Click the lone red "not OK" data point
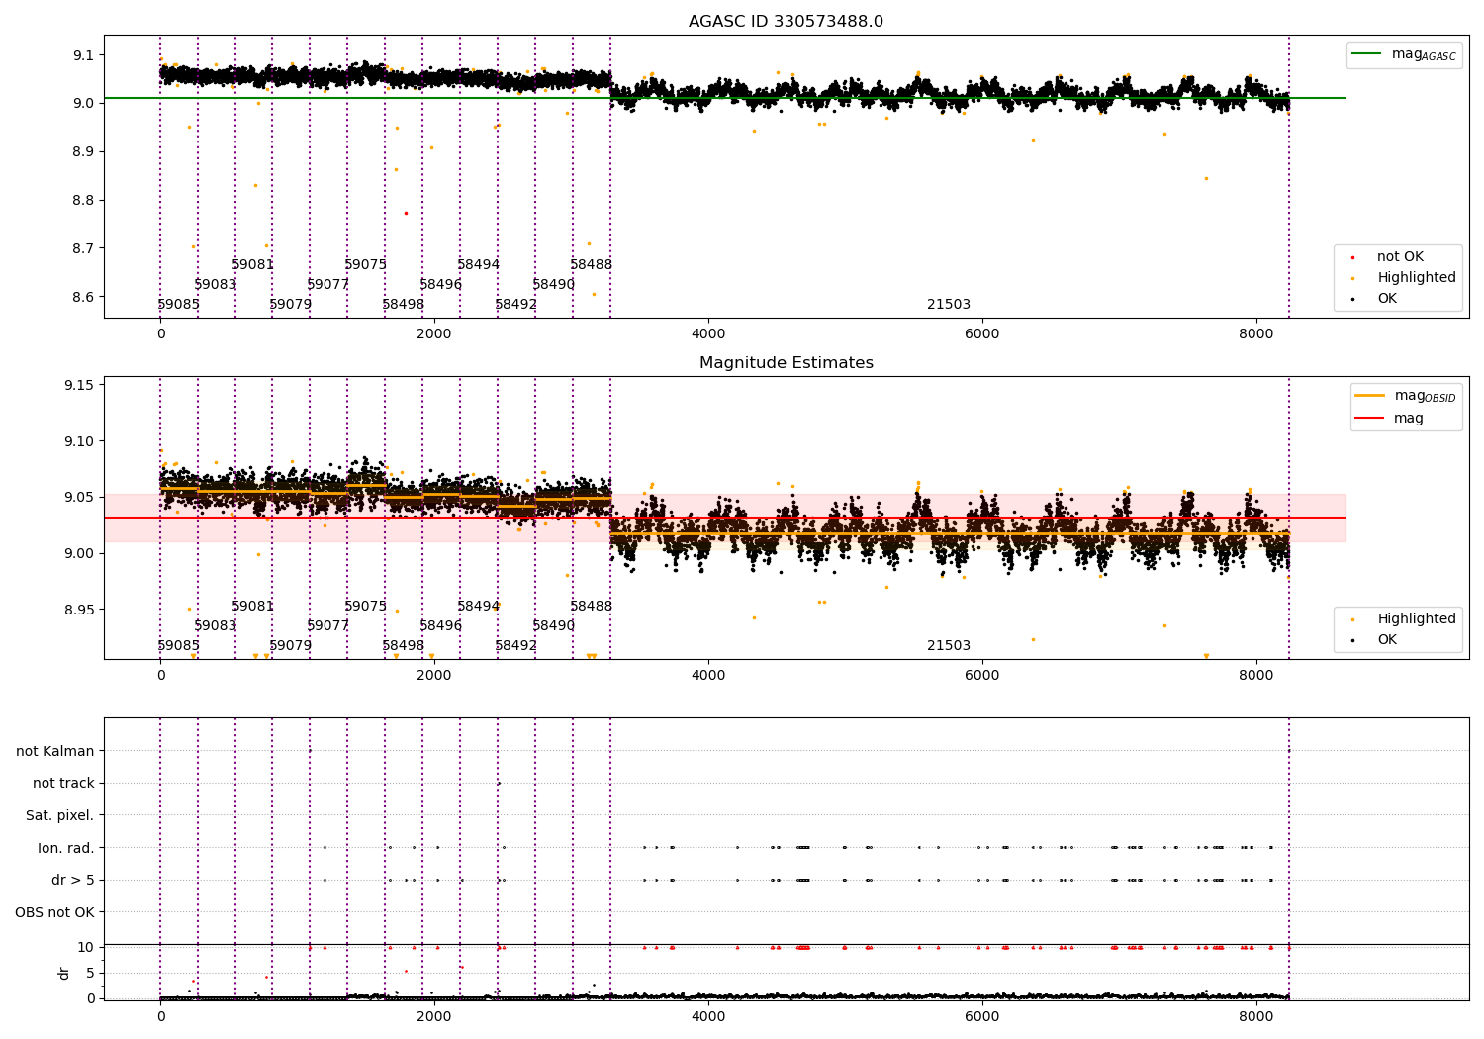This screenshot has height=1039, width=1484. coord(406,213)
